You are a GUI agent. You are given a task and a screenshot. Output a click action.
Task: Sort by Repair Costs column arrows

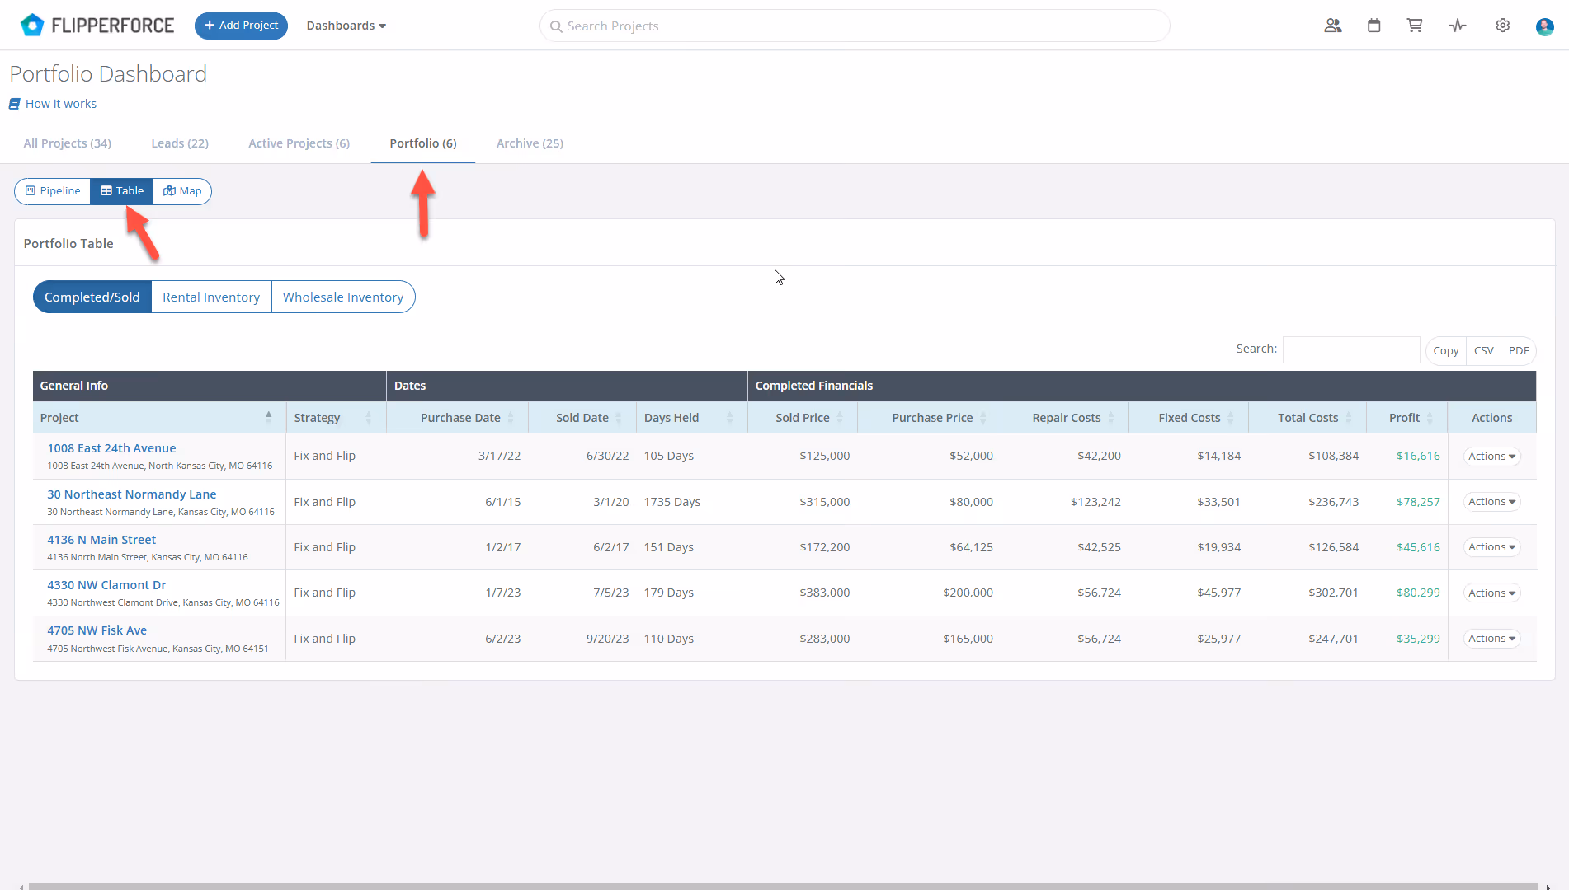click(1111, 418)
